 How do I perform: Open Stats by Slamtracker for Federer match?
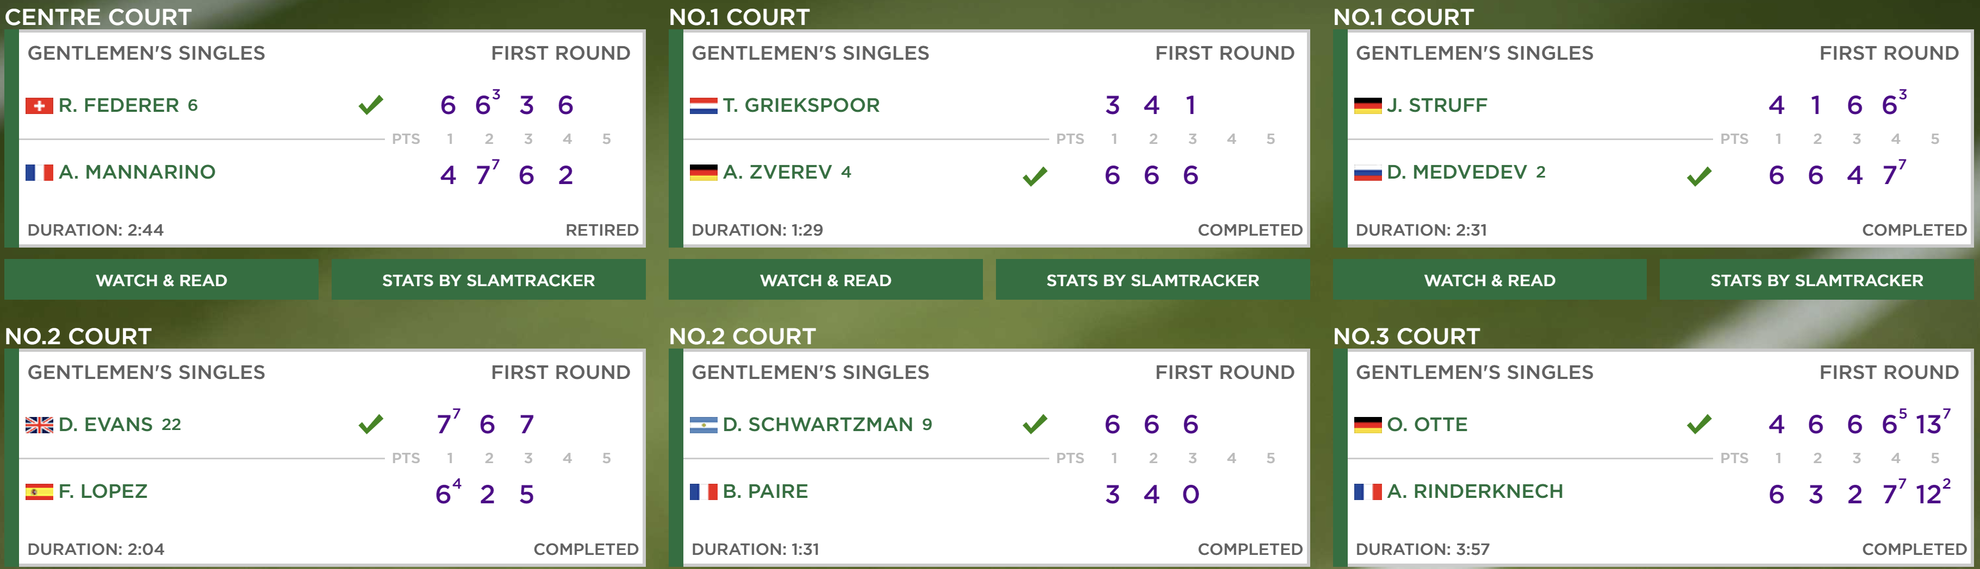(488, 280)
